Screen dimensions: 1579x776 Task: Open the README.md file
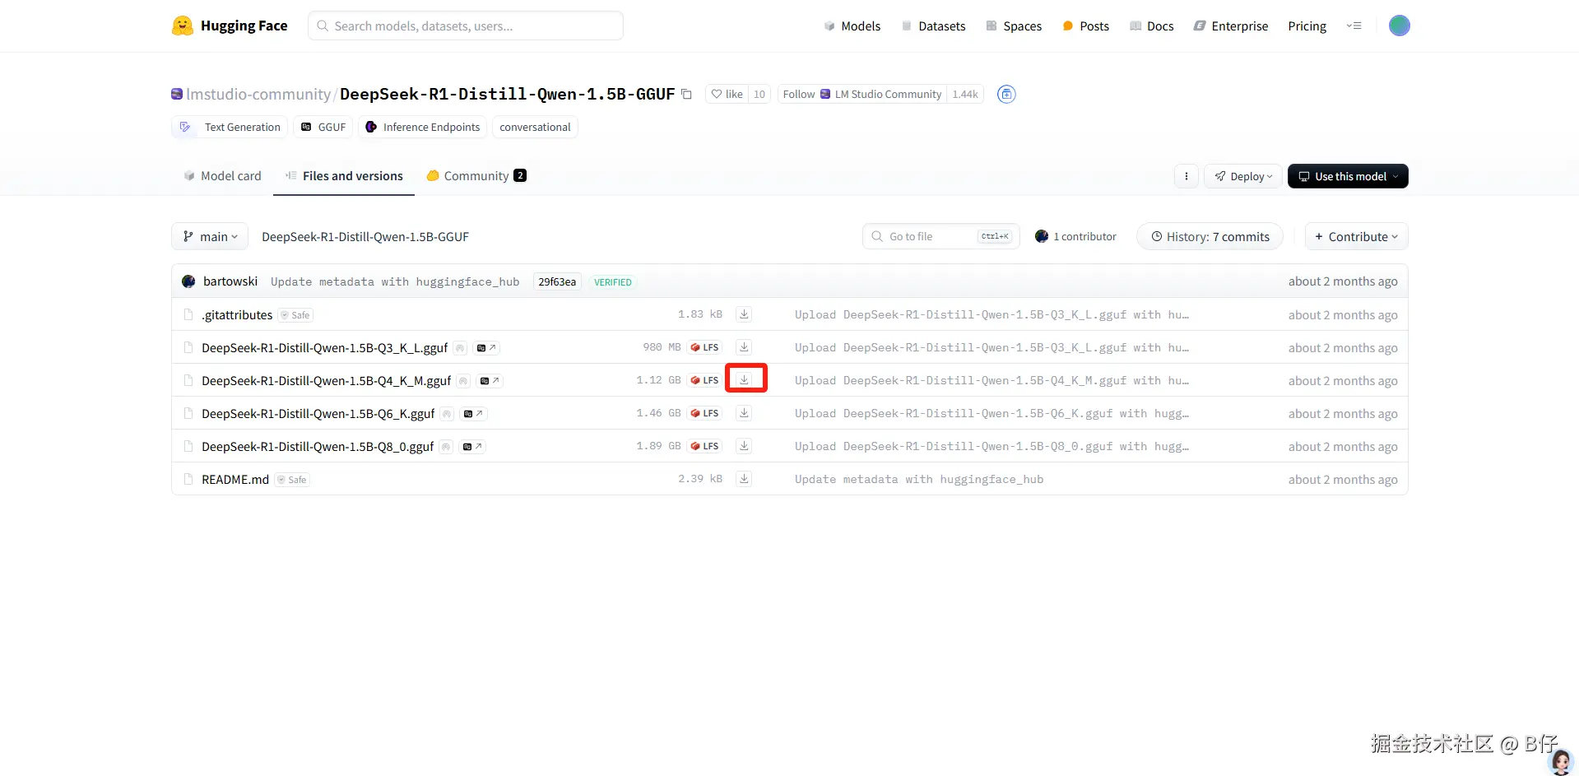point(235,479)
